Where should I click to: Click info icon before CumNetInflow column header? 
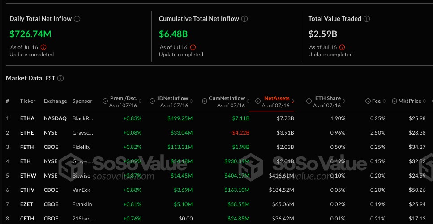point(205,101)
